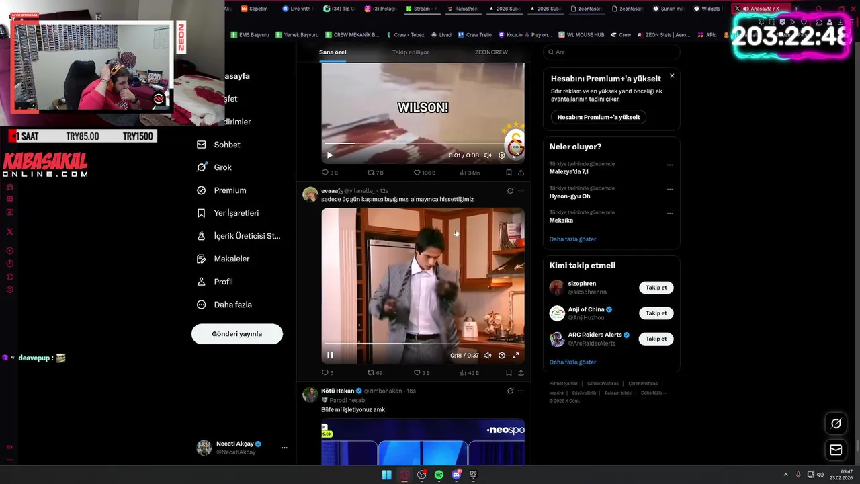
Task: Bookmark the WILSON post
Action: [509, 173]
